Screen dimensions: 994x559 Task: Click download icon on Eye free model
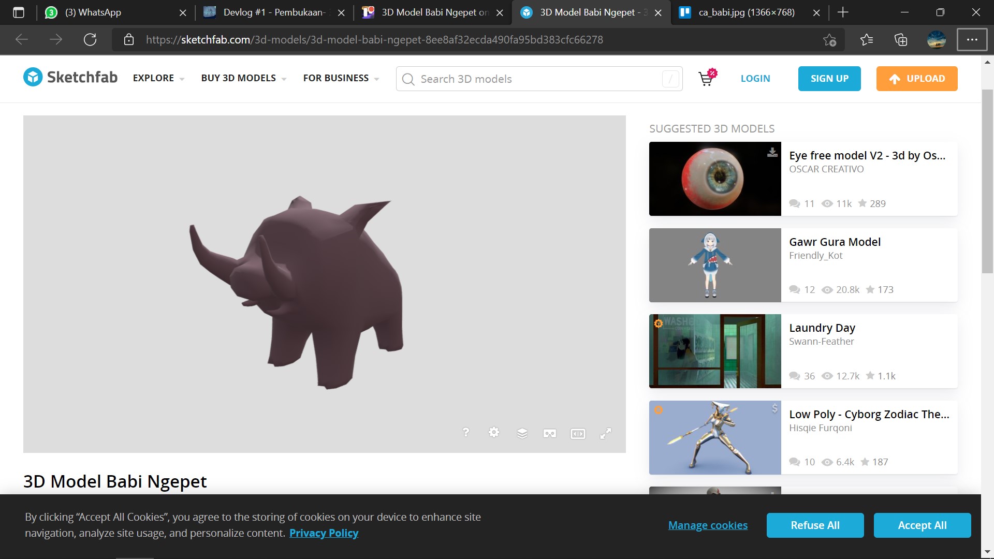coord(772,152)
